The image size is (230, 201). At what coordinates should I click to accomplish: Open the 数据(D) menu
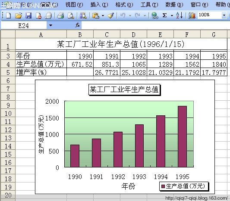pyautogui.click(x=174, y=5)
